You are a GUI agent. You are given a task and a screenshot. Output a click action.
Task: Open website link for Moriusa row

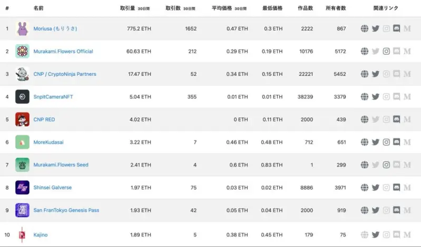point(364,28)
